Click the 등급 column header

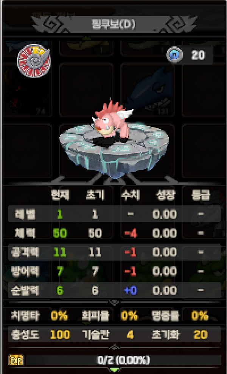pyautogui.click(x=201, y=195)
